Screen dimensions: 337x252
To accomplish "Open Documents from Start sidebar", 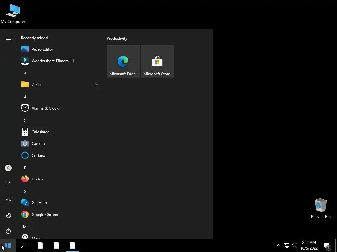I will [8, 184].
